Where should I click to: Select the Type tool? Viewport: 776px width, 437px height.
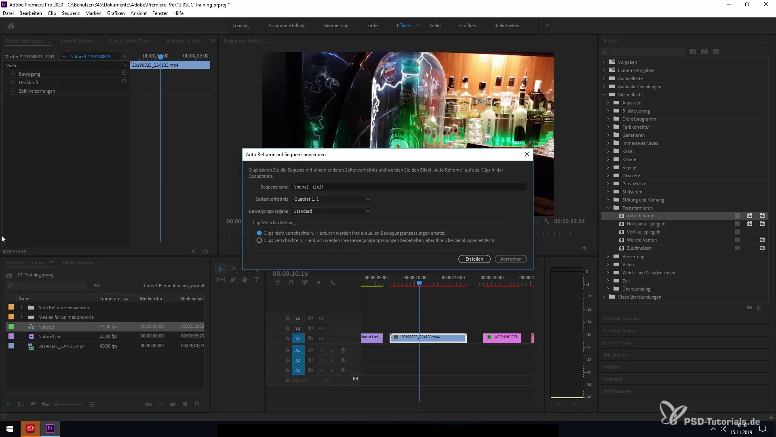pos(256,280)
